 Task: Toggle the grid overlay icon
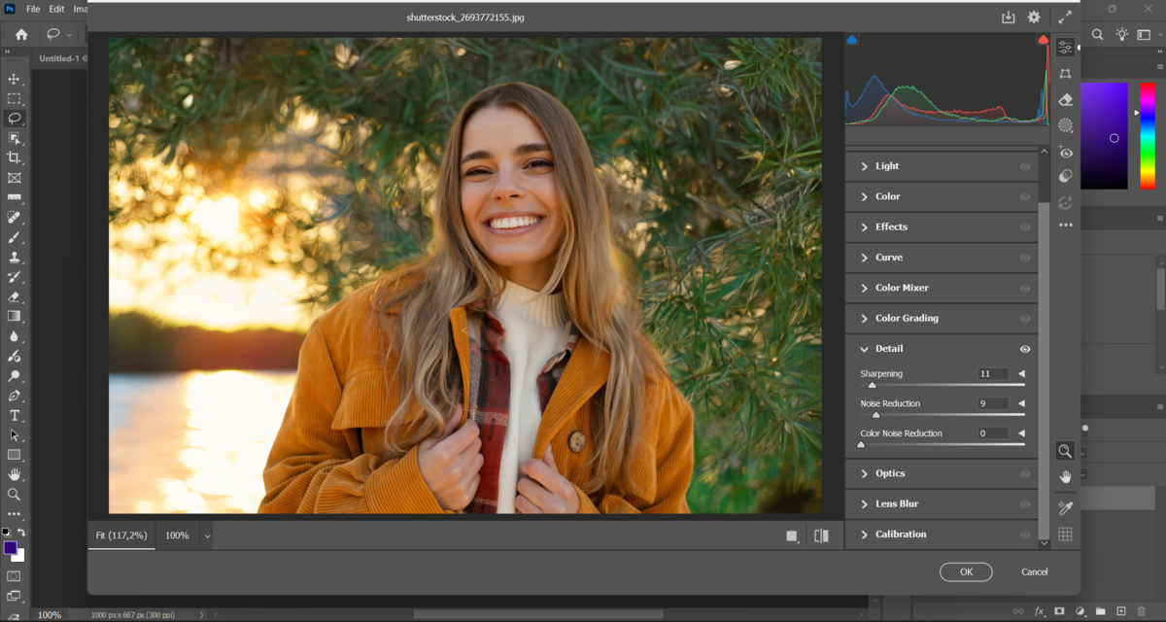(x=1065, y=534)
